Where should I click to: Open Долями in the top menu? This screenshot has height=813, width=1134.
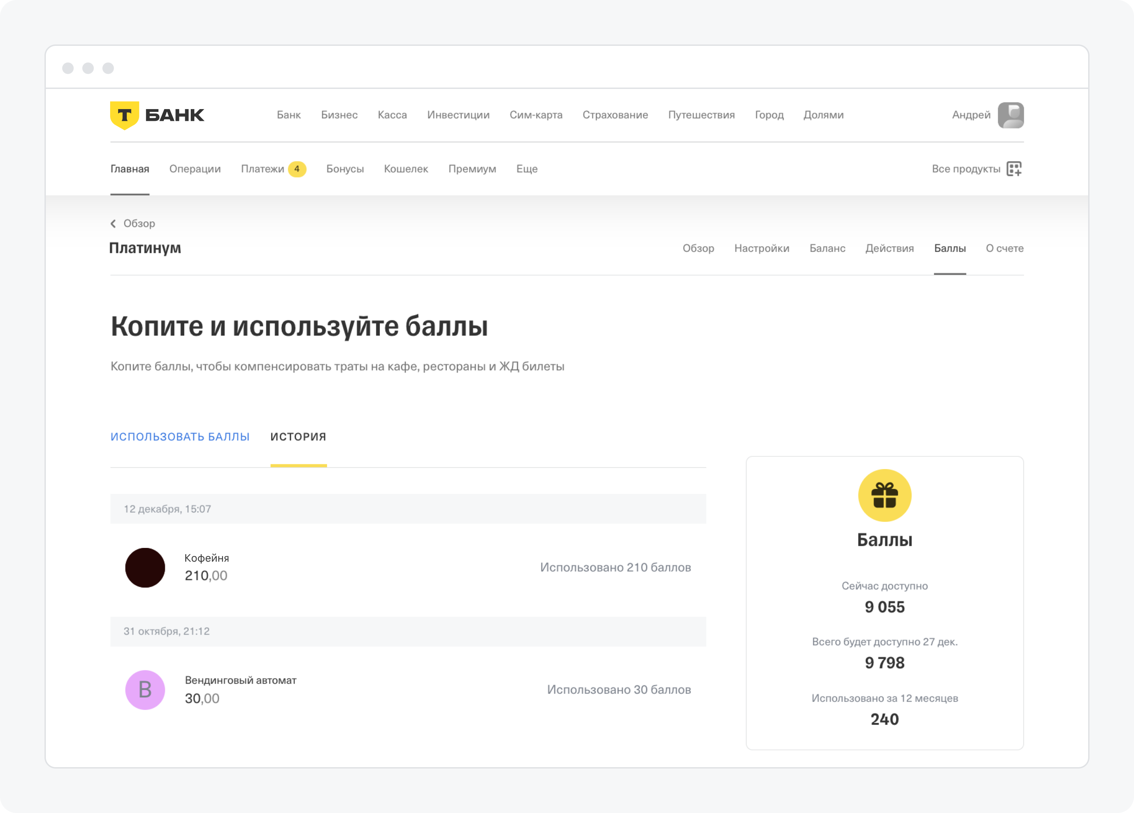(823, 115)
